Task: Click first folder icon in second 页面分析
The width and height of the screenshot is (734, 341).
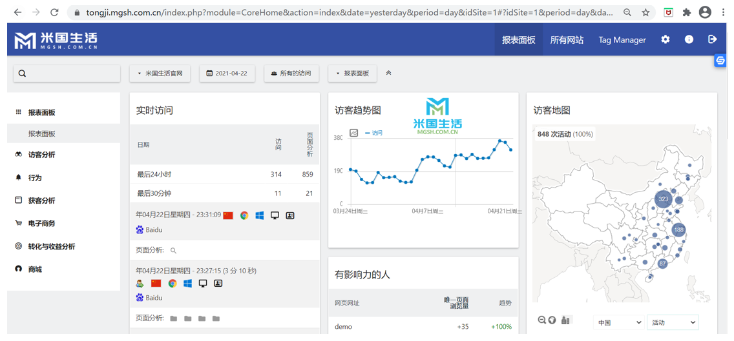Action: (x=174, y=318)
